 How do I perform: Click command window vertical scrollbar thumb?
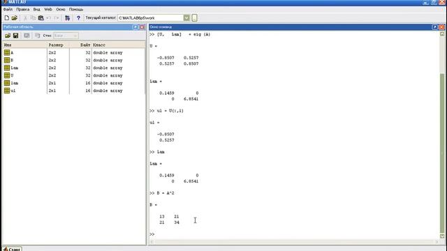pyautogui.click(x=442, y=153)
